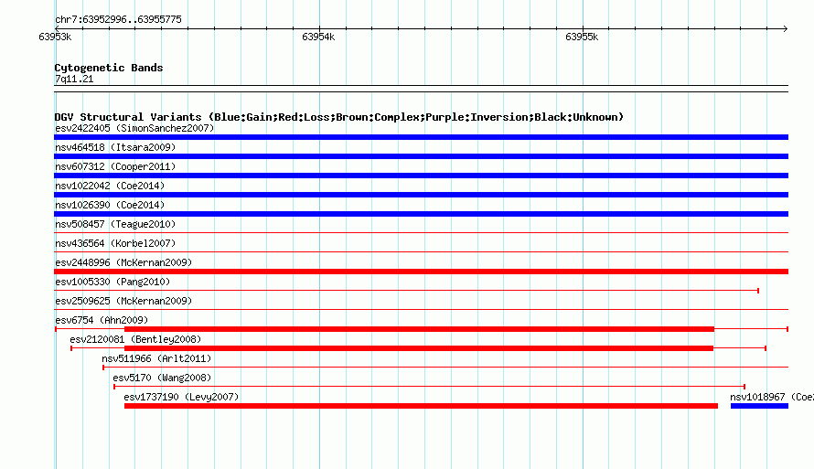Select the thick red bar under esv6754
The image size is (814, 469).
point(420,329)
